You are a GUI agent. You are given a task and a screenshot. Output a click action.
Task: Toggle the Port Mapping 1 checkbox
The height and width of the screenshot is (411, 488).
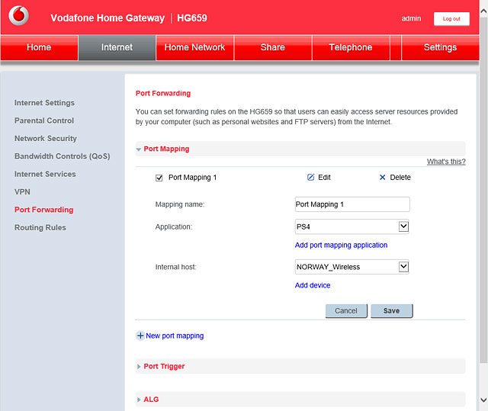(x=159, y=178)
